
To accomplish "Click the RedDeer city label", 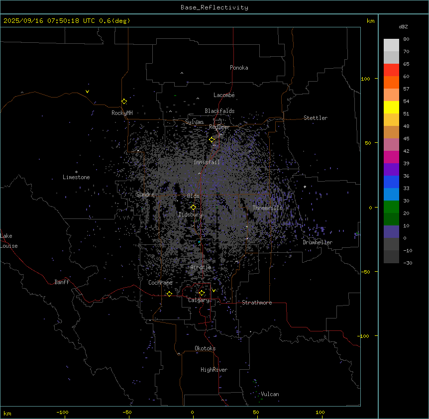I will tap(219, 127).
